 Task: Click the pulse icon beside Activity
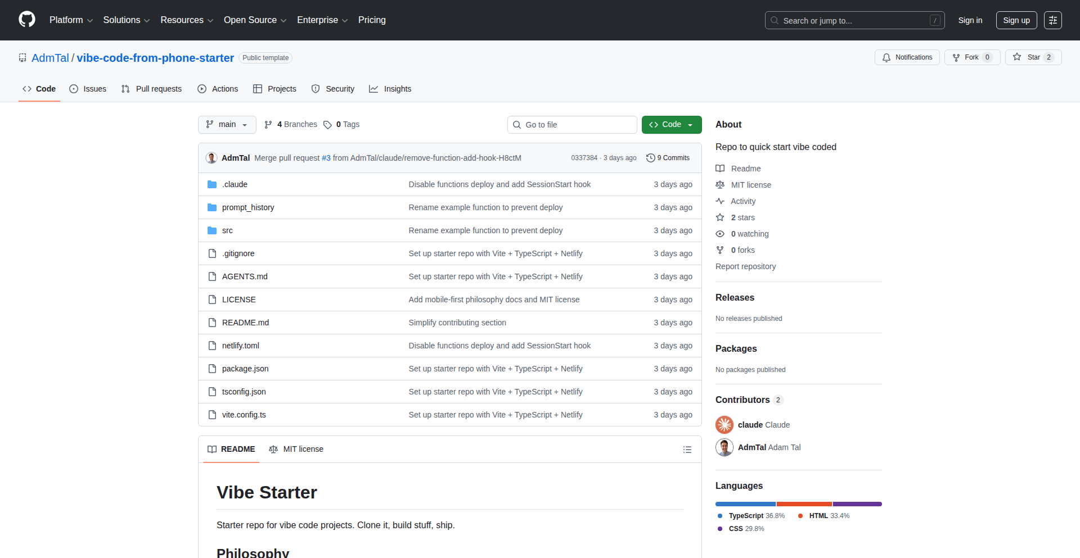coord(720,201)
